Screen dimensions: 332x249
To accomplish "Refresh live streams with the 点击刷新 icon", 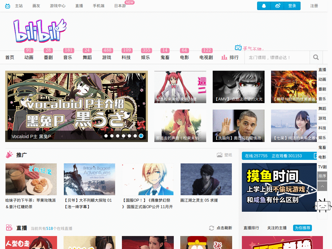I will pos(211,228).
